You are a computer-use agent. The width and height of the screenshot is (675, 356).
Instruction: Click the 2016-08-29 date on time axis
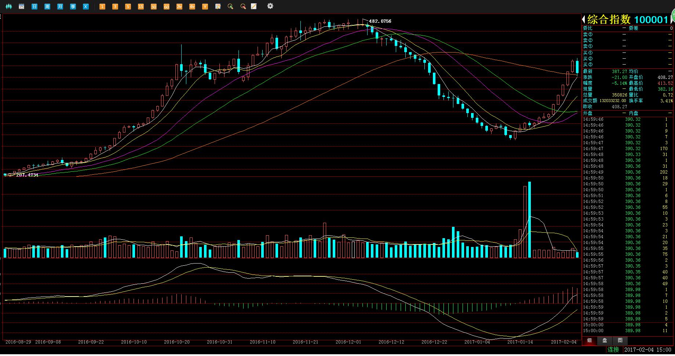18,342
